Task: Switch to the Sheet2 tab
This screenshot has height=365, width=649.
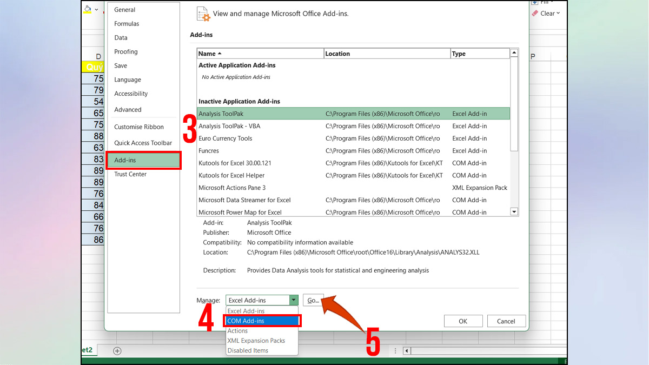Action: pyautogui.click(x=87, y=350)
